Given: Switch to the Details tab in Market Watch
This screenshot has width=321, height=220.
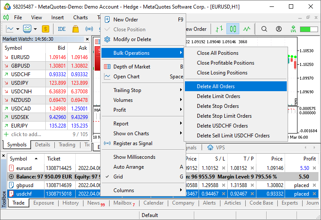Looking at the screenshot, I should [42, 145].
